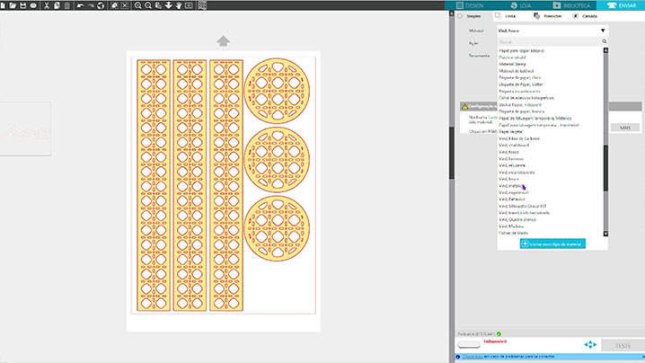Click the Open folder icon

click(x=11, y=5)
